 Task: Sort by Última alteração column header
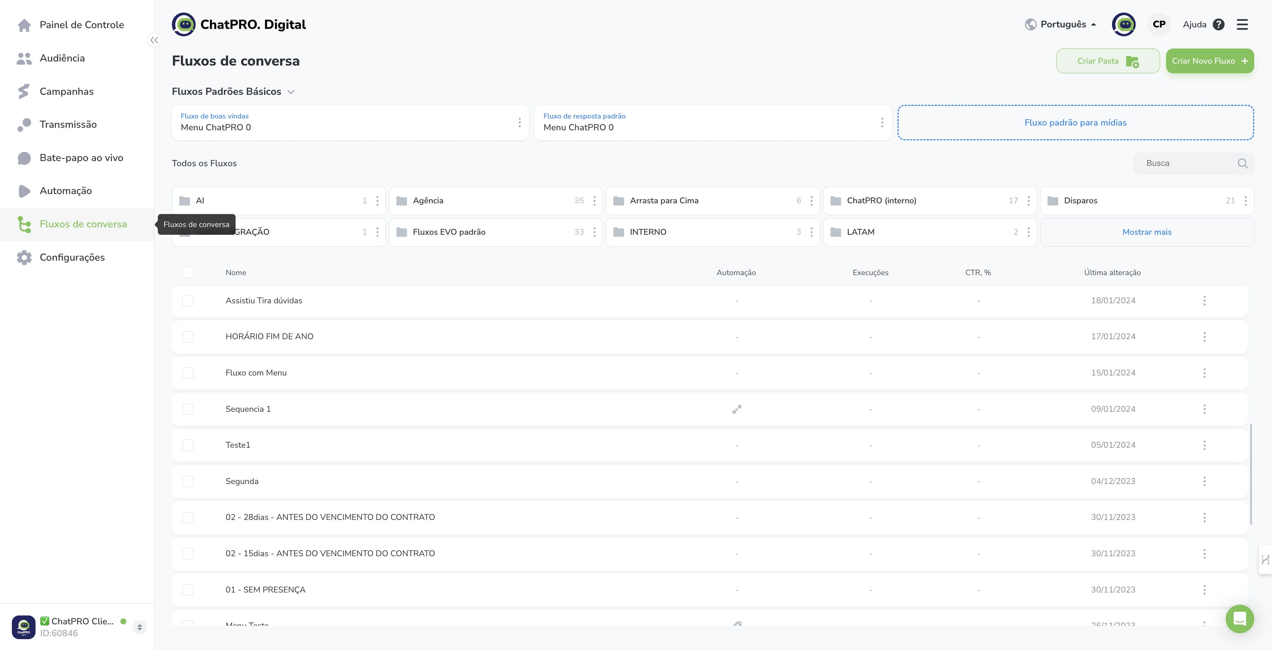pos(1112,273)
